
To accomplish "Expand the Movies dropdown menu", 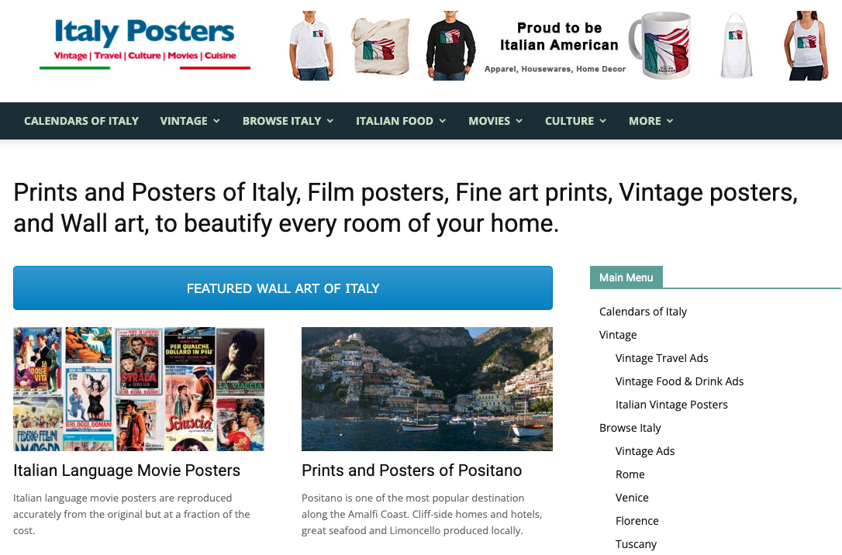I will (495, 121).
